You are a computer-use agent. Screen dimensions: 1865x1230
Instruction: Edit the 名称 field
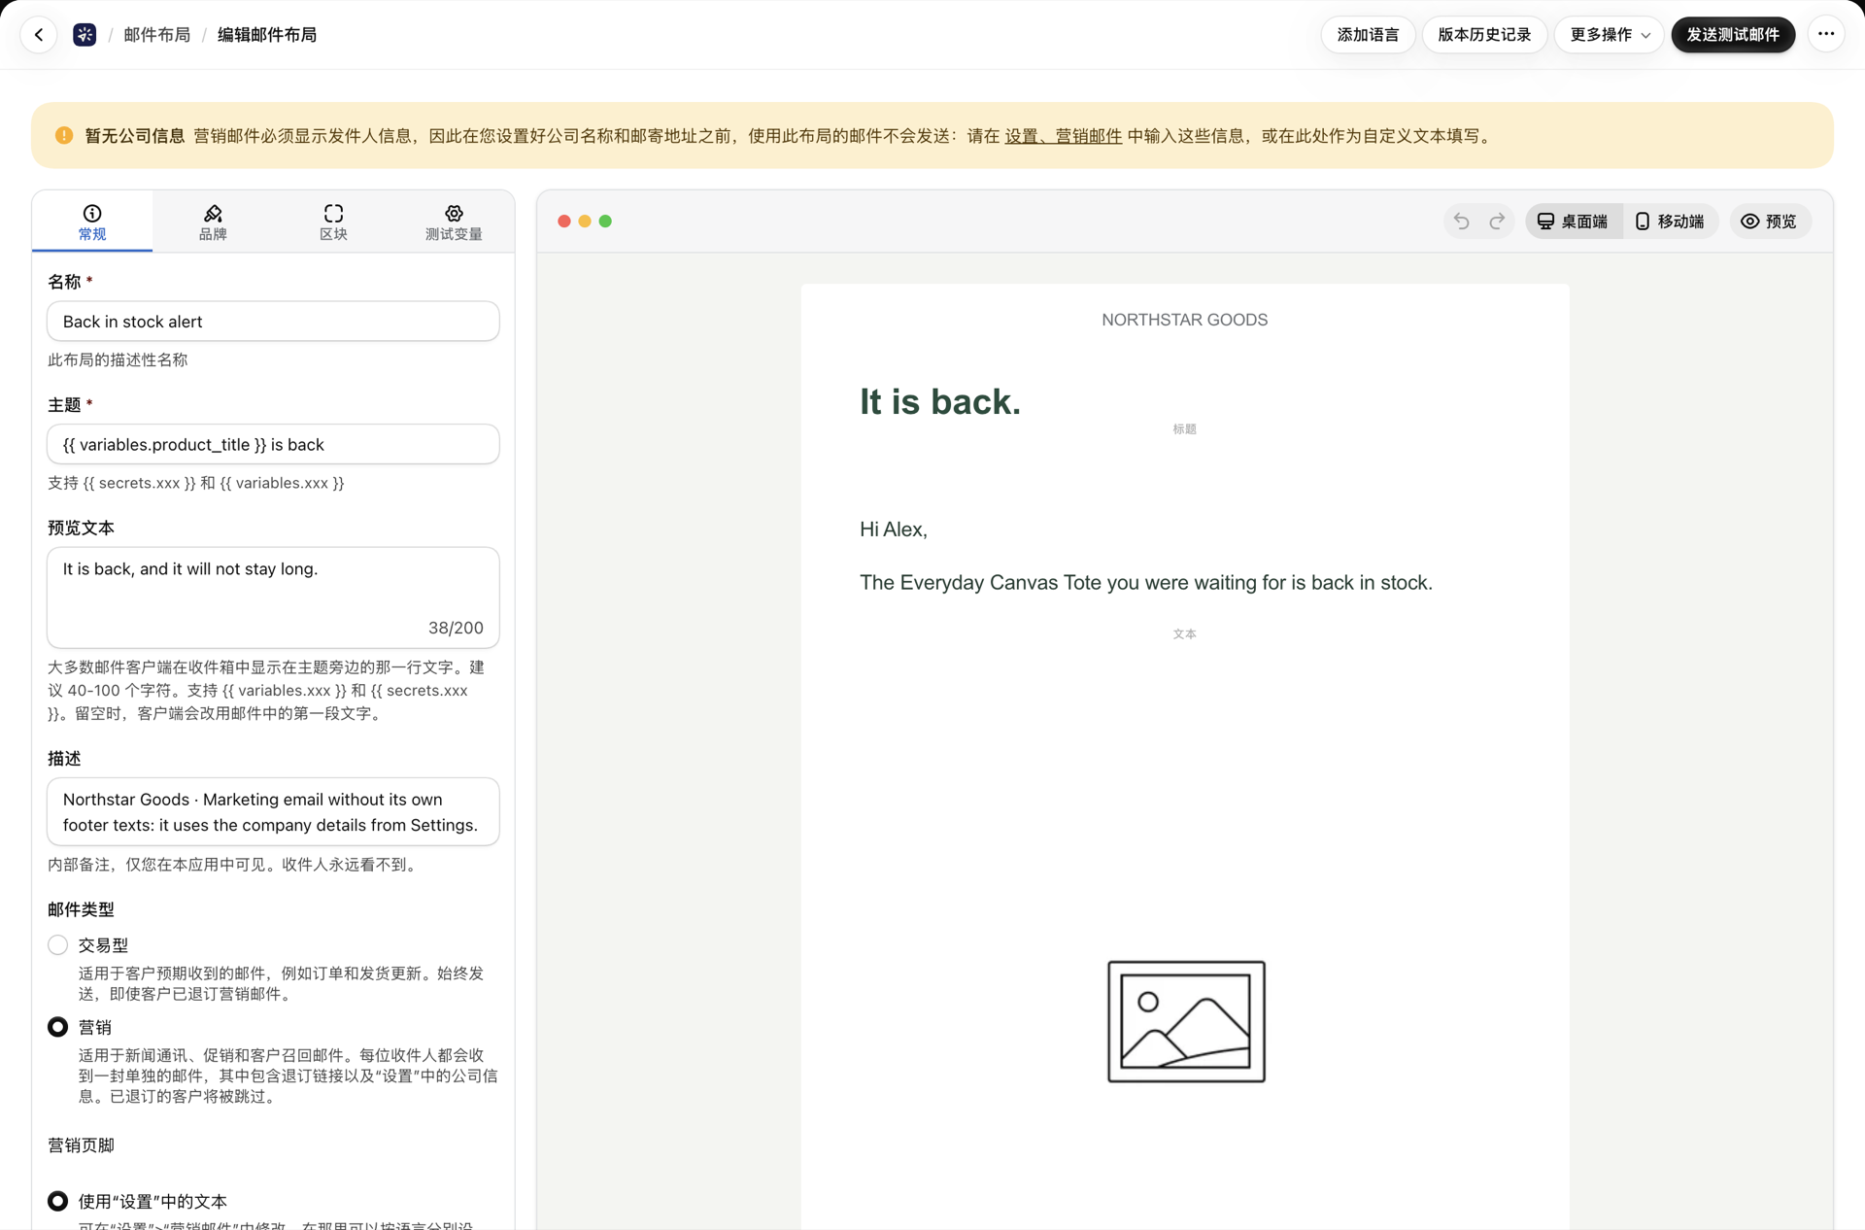(x=273, y=322)
